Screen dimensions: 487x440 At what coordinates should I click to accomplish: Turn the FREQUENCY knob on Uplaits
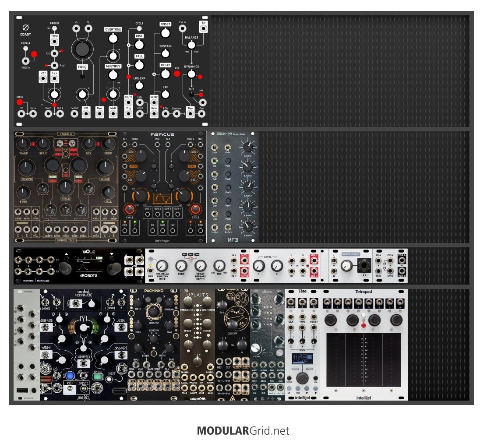tap(188, 301)
